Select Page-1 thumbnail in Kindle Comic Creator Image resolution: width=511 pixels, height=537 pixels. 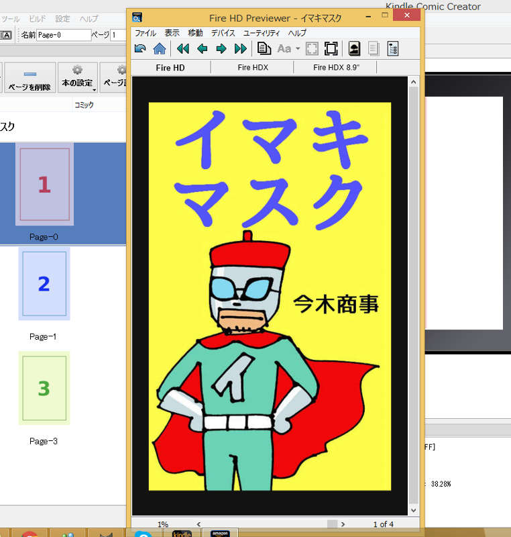tap(44, 284)
